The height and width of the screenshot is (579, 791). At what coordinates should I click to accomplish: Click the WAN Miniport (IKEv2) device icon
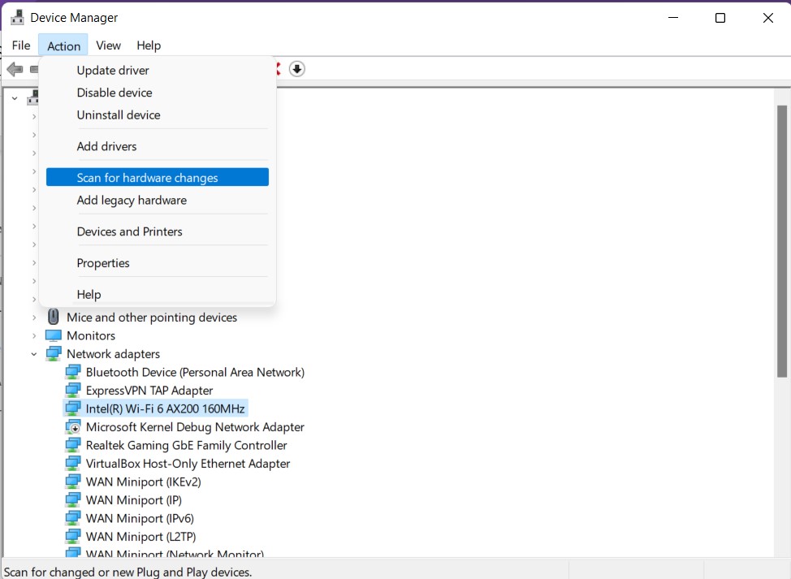73,482
